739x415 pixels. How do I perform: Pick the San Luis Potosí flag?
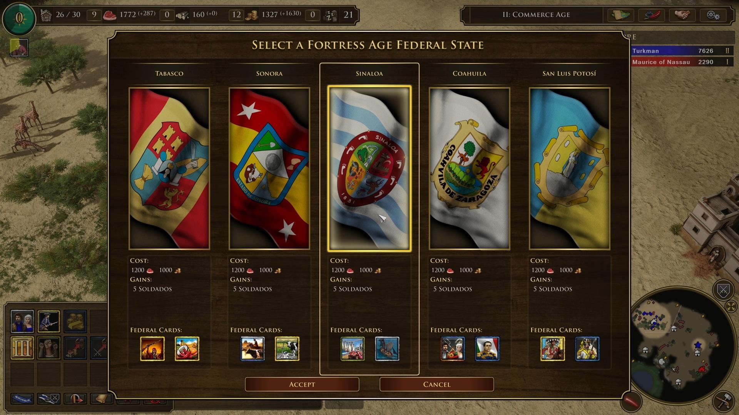(x=570, y=169)
